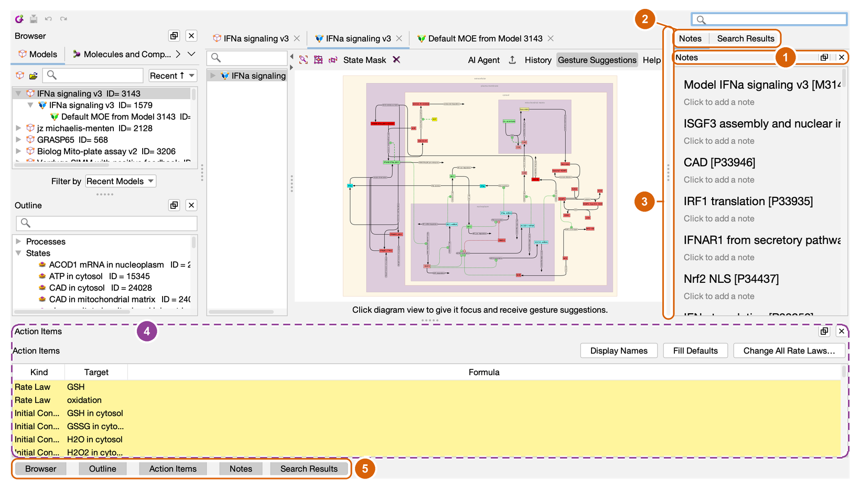Viewport: 860px width, 489px height.
Task: Click the purple application logo icon
Action: click(19, 19)
